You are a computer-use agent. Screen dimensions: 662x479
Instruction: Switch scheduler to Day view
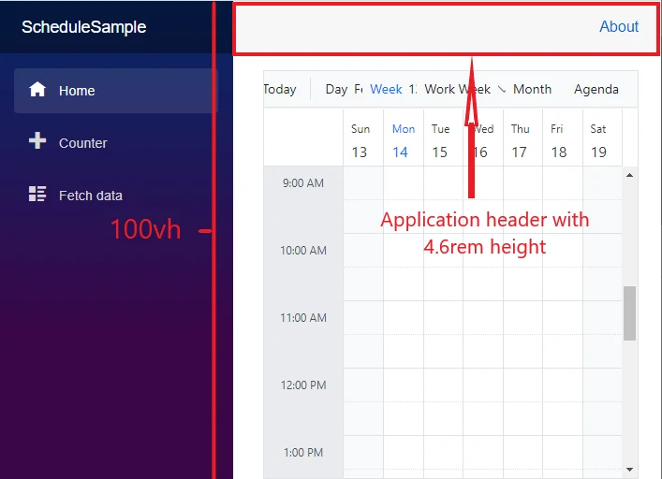coord(336,90)
